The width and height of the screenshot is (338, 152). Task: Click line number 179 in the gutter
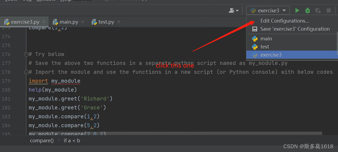click(6, 81)
